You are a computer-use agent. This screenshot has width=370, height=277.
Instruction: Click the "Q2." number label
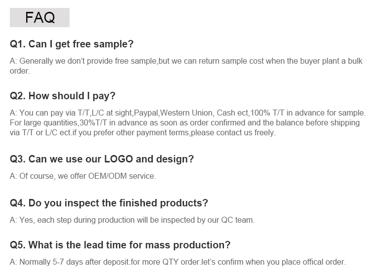click(x=17, y=96)
